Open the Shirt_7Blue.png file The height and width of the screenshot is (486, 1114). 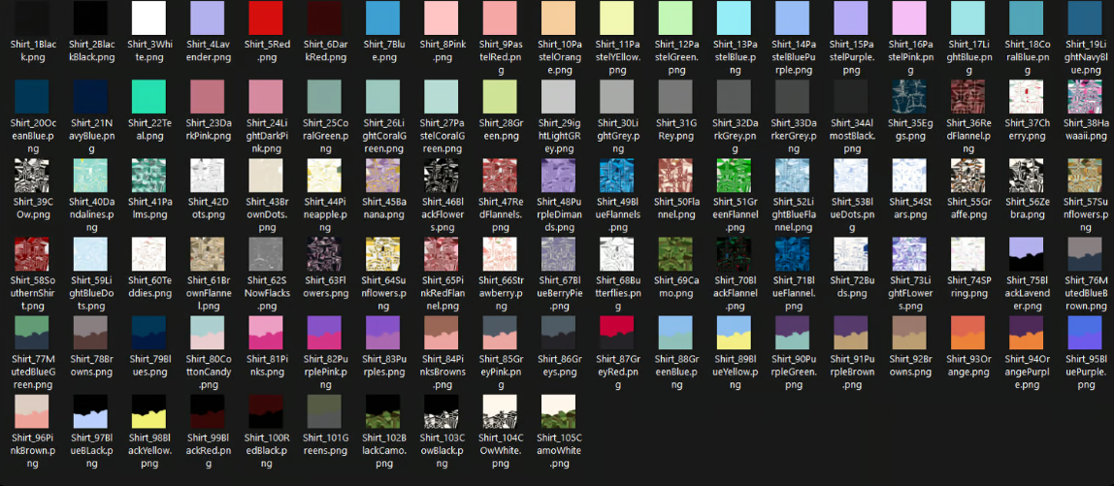384,19
